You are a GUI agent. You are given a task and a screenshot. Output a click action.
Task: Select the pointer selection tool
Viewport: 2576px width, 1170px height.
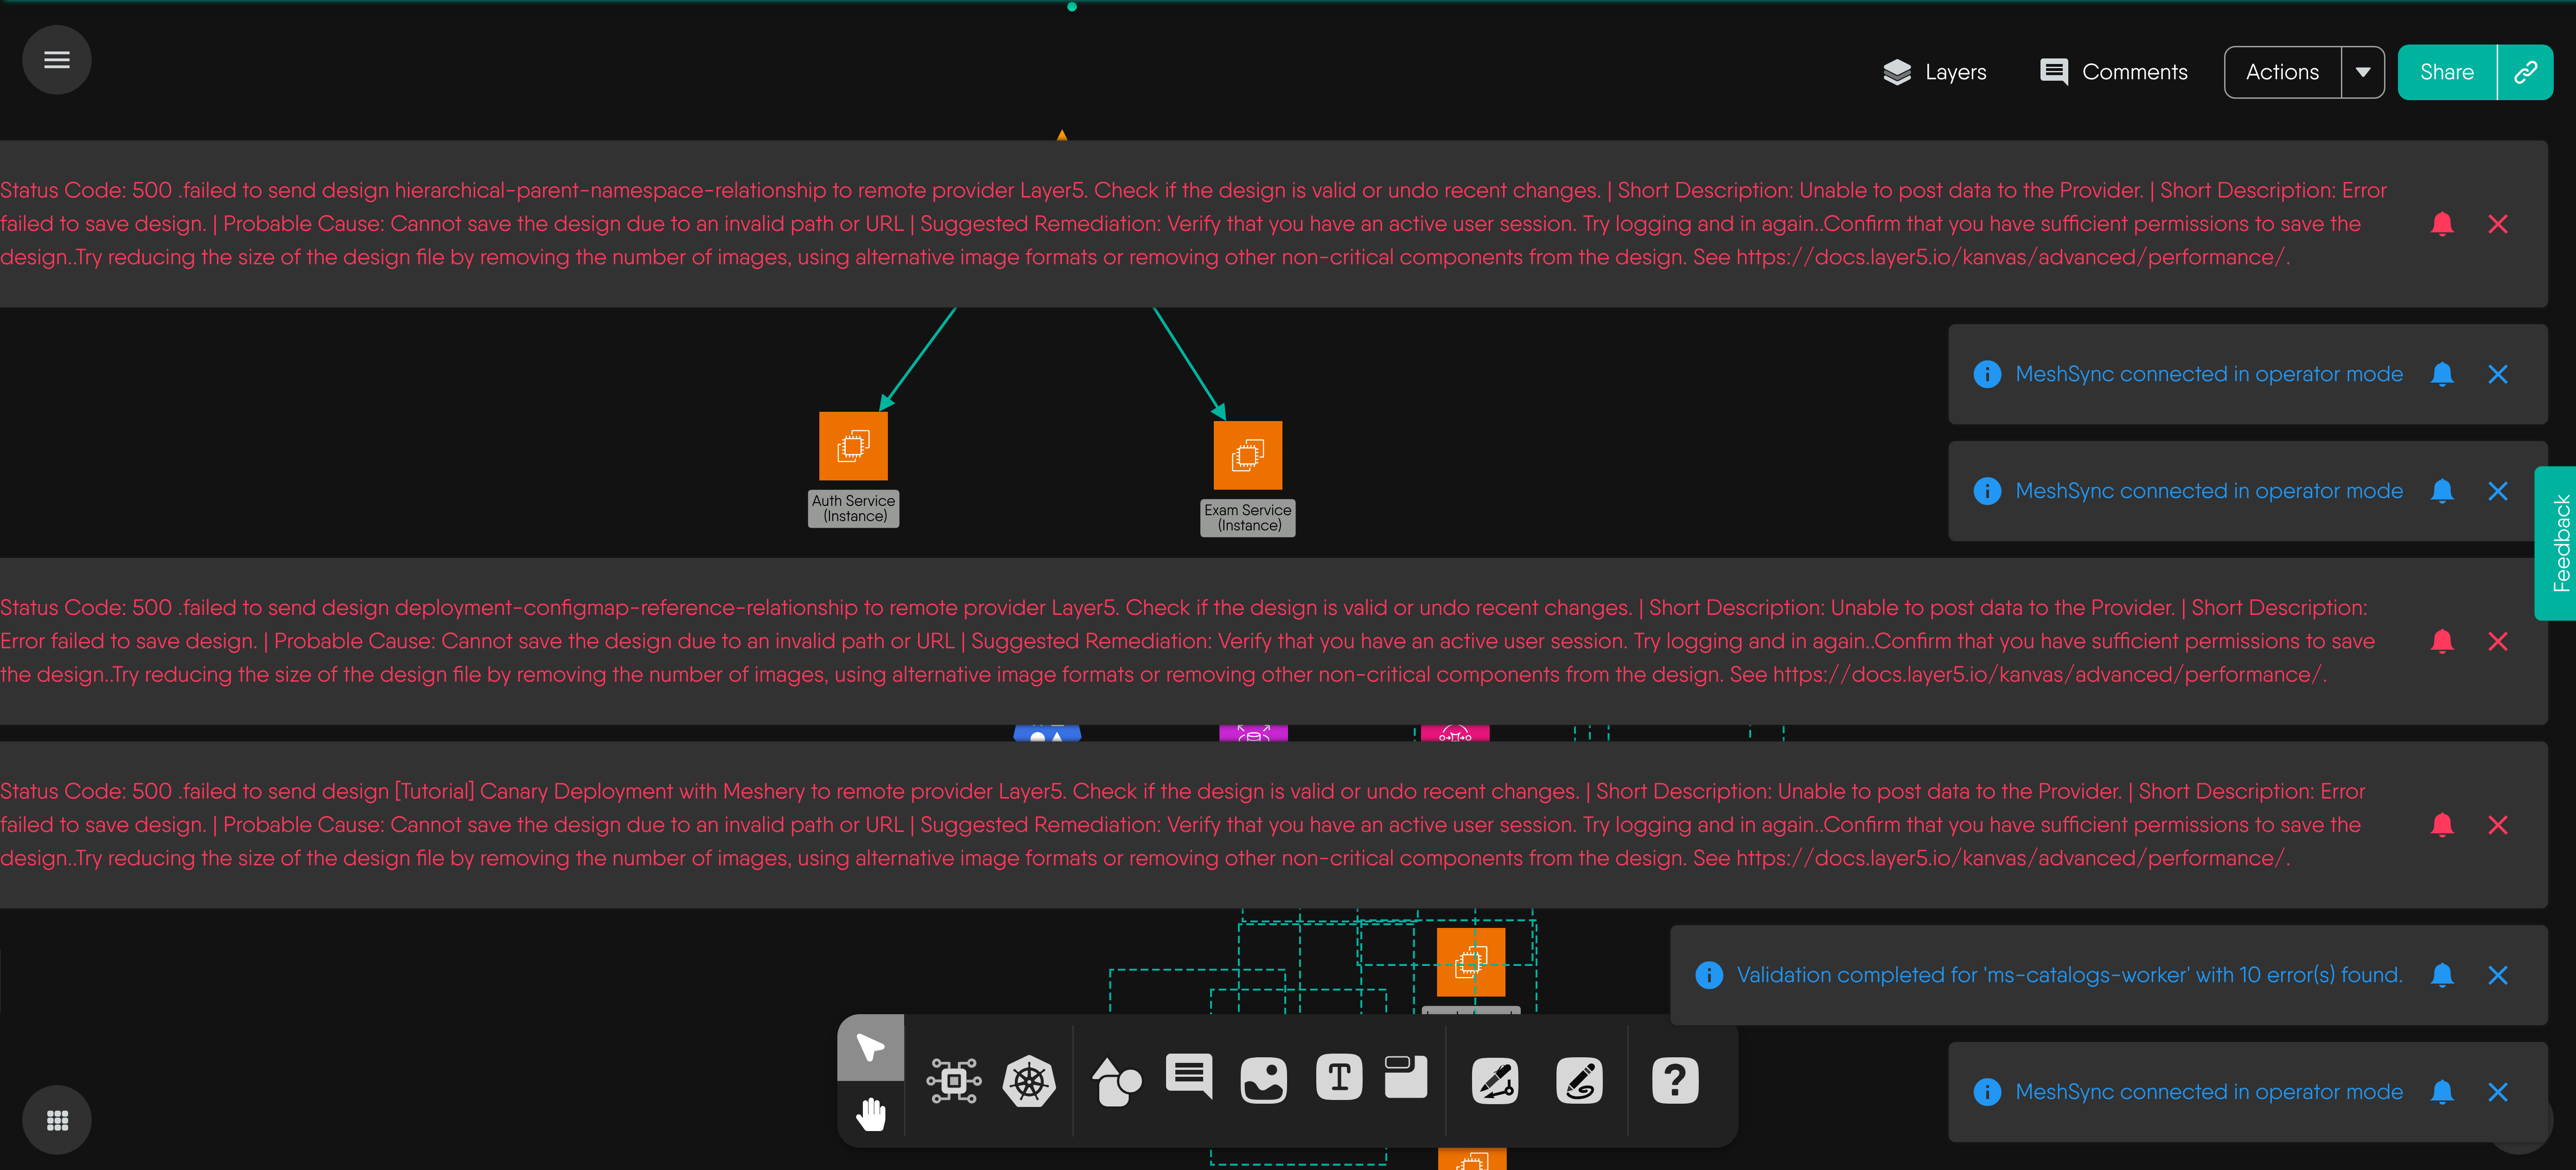point(870,1047)
